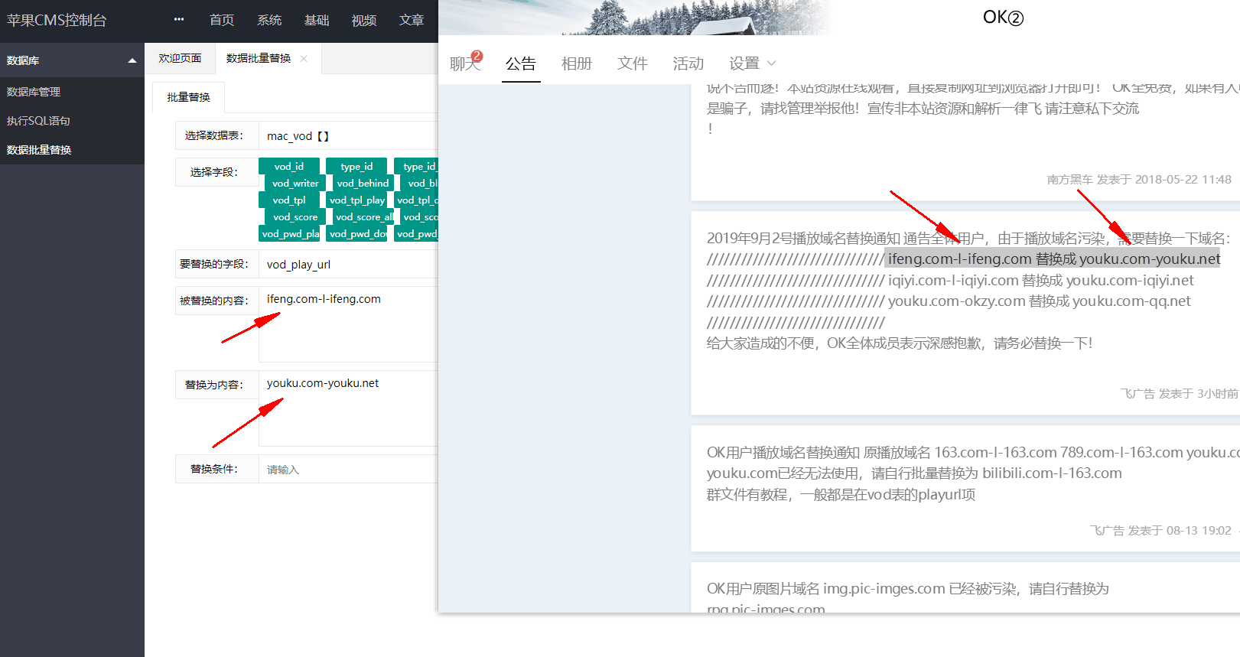Choose the vod_tpl_play field tag
Viewport: 1240px width, 657px height.
coord(357,200)
